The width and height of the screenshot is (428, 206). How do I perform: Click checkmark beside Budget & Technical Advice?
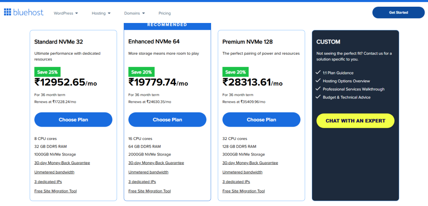click(x=318, y=97)
